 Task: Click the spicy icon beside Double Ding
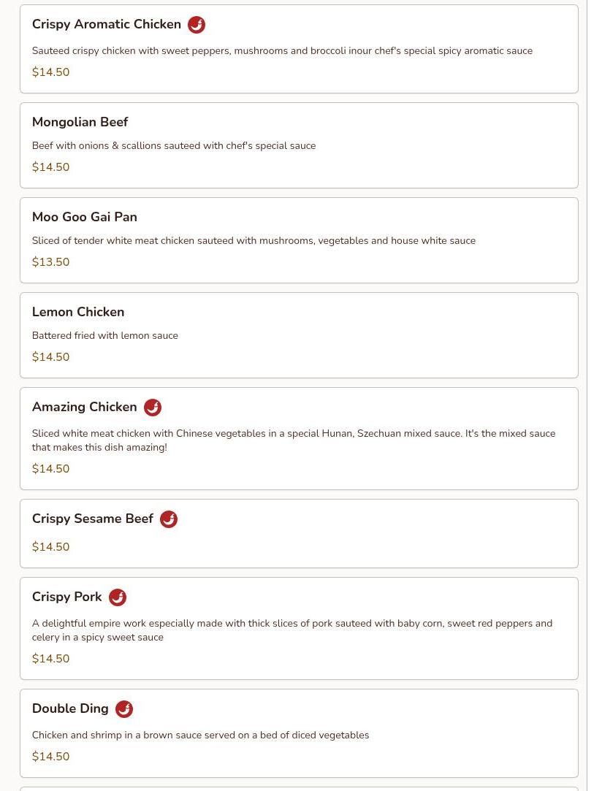coord(124,709)
